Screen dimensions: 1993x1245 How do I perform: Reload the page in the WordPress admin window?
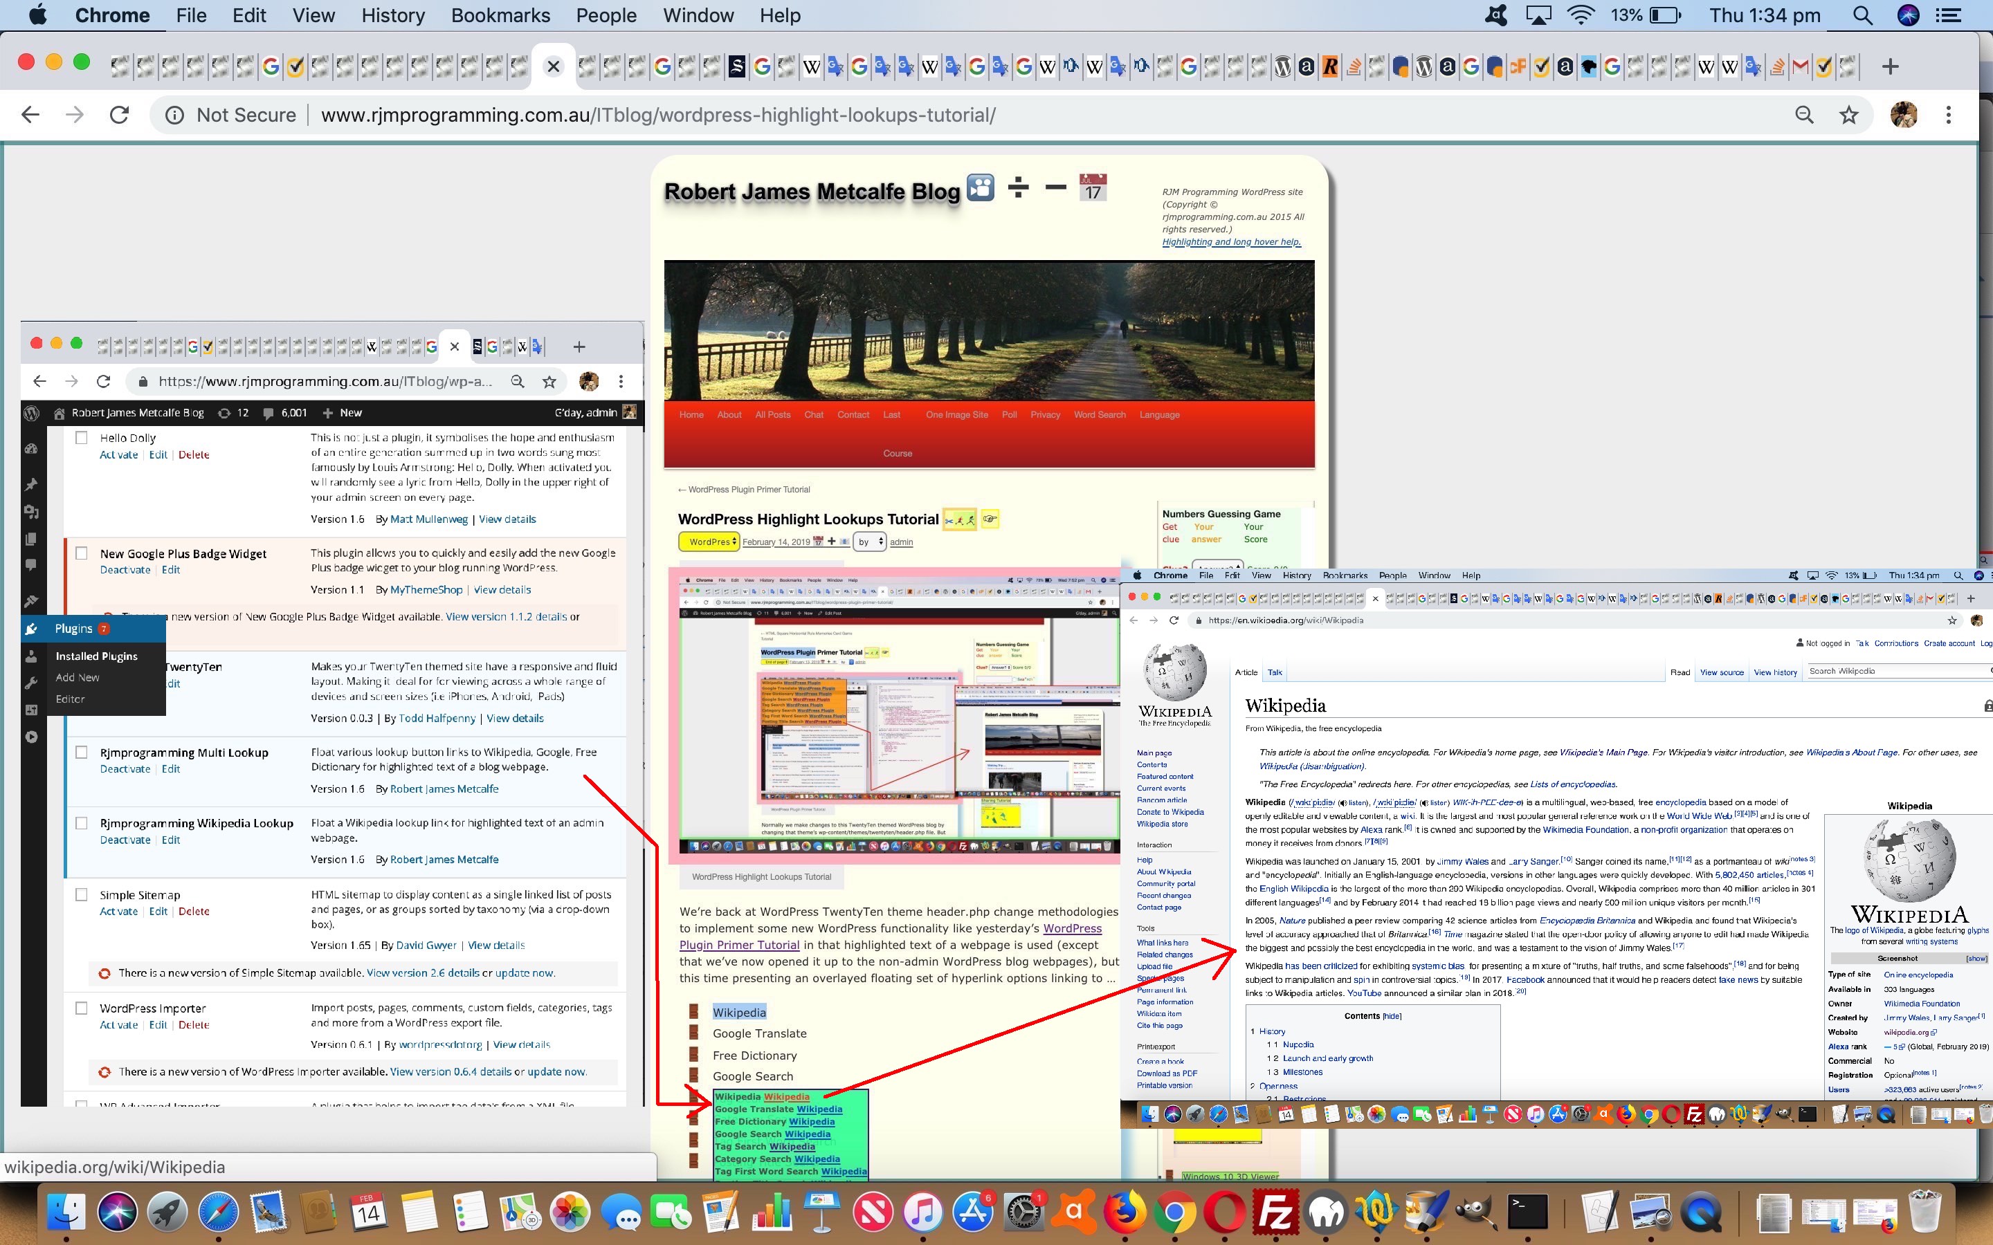pos(103,381)
